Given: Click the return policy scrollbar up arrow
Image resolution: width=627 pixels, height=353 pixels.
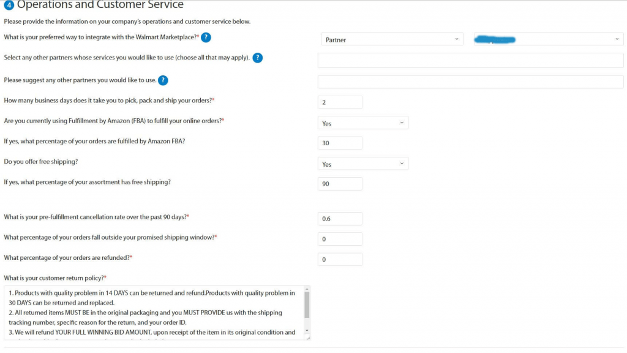Looking at the screenshot, I should 307,289.
